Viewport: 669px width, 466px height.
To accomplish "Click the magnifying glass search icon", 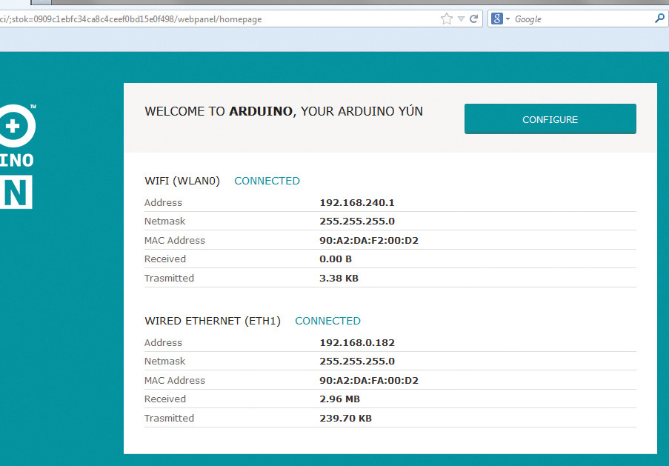I will click(659, 19).
